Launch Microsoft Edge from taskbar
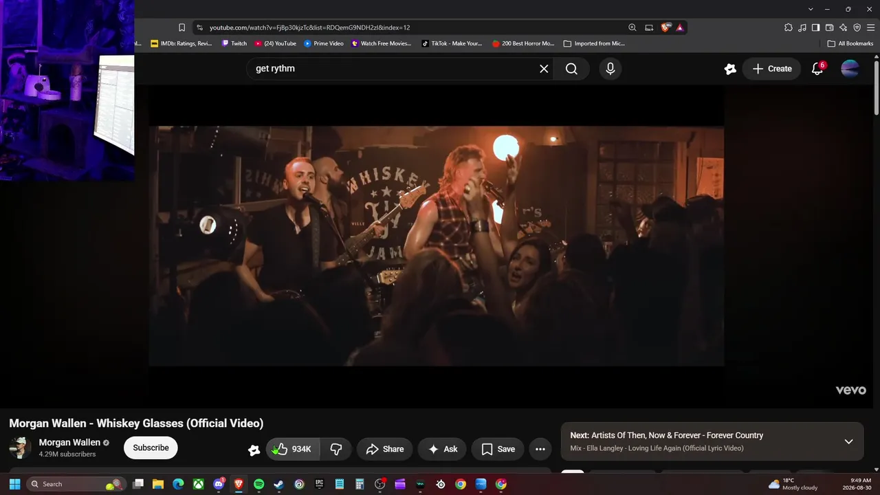The width and height of the screenshot is (880, 495). point(178,484)
